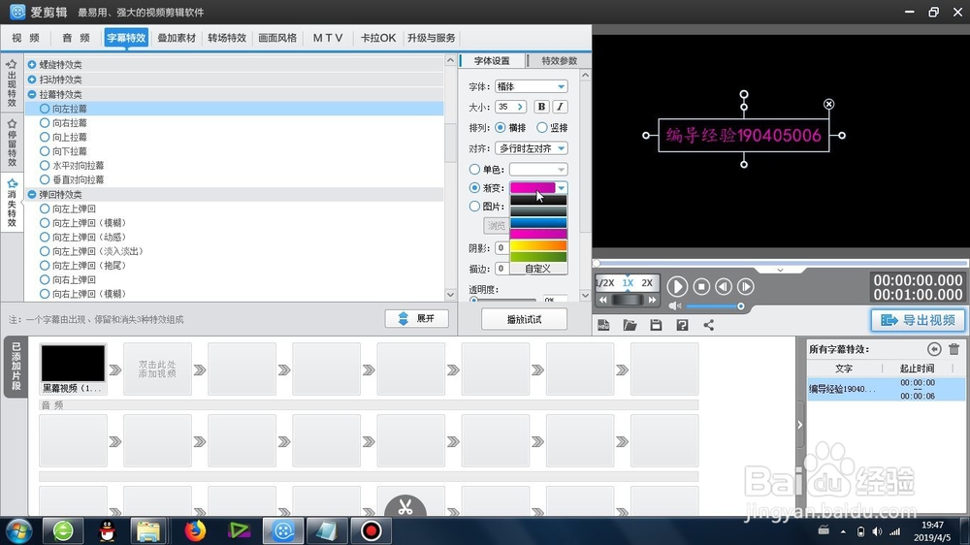Viewport: 970px width, 545px height.
Task: Click the 播放试试 preview button
Action: pyautogui.click(x=524, y=319)
